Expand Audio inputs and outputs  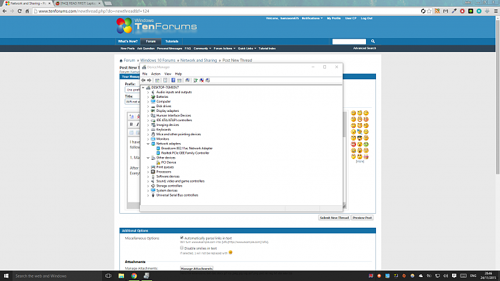tap(148, 92)
